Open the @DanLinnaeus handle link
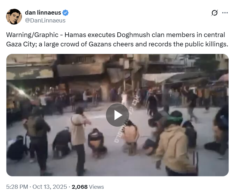 45,20
